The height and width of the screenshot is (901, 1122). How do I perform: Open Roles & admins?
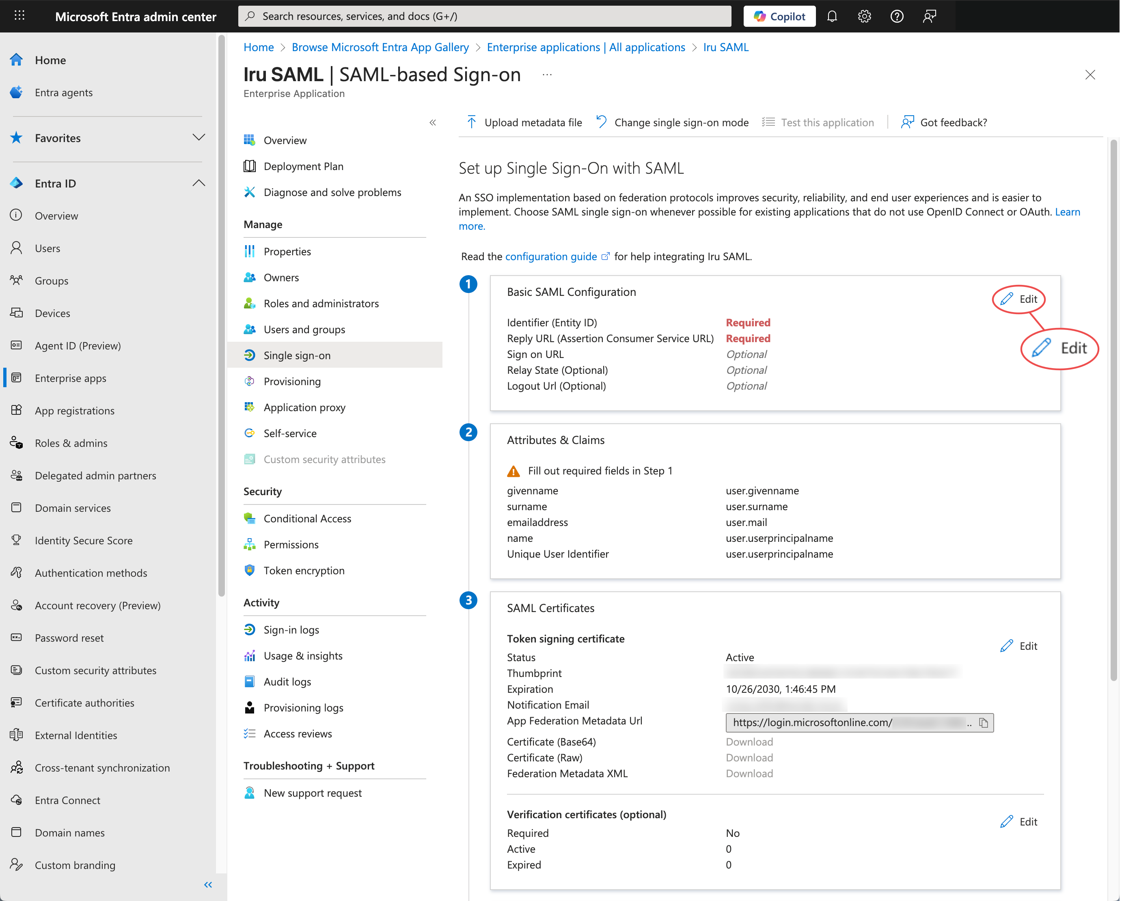click(71, 443)
